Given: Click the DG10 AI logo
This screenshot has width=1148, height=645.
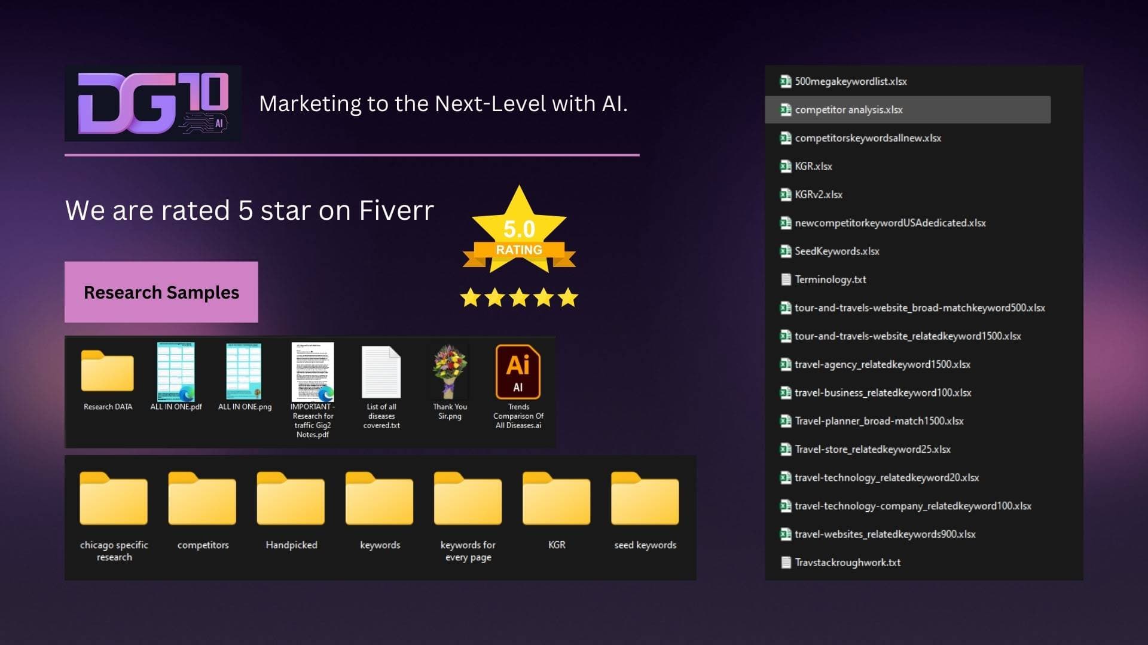Looking at the screenshot, I should pos(153,103).
